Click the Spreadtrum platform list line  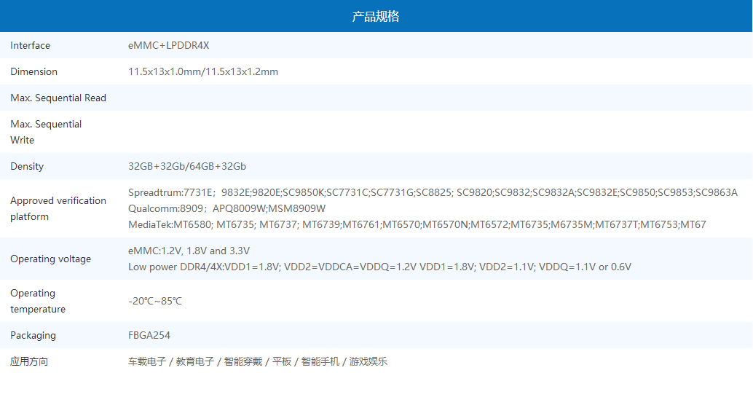tap(433, 193)
